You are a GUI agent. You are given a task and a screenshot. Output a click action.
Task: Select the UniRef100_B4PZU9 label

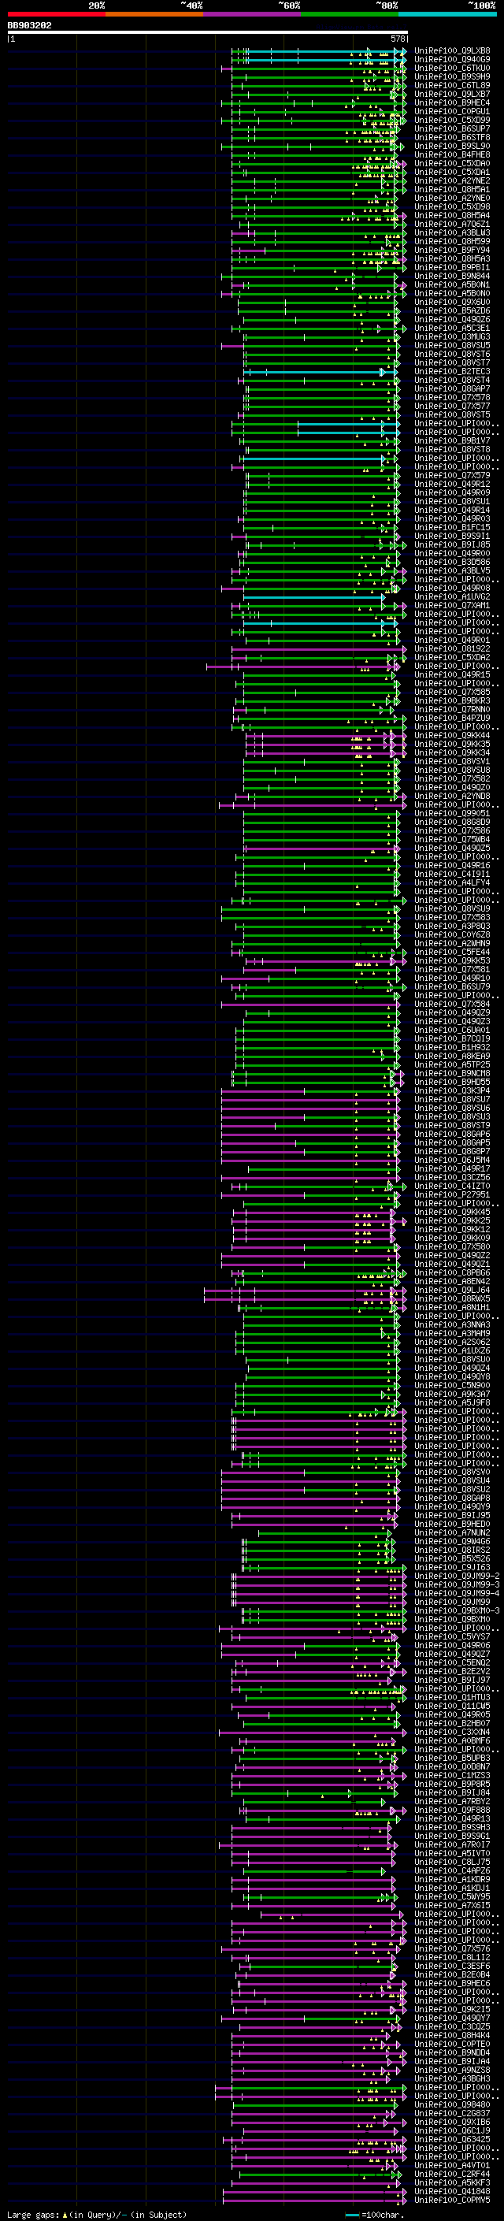point(452,719)
